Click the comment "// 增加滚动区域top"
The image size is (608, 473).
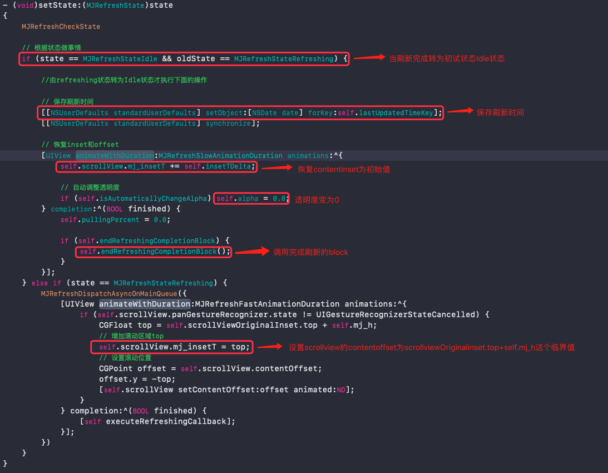click(x=131, y=336)
